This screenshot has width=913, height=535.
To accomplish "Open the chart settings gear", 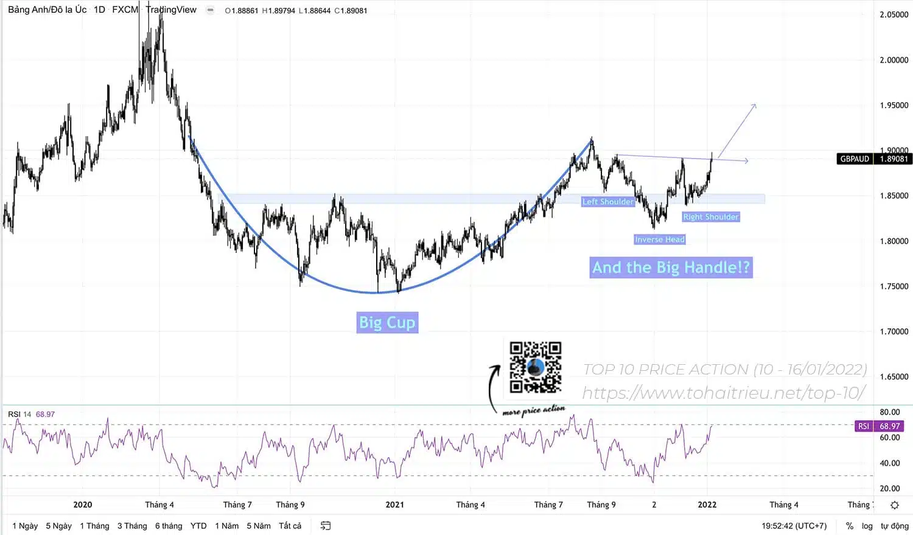I will 894,505.
